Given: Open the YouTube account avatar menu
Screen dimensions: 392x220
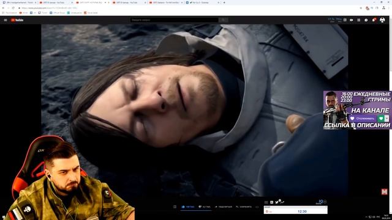Looking at the screenshot, I should coord(382,20).
